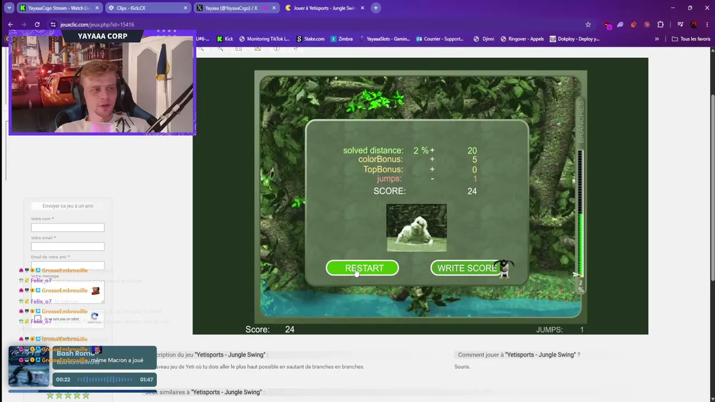Open the red extension icon with badge
The width and height of the screenshot is (715, 402).
point(608,25)
